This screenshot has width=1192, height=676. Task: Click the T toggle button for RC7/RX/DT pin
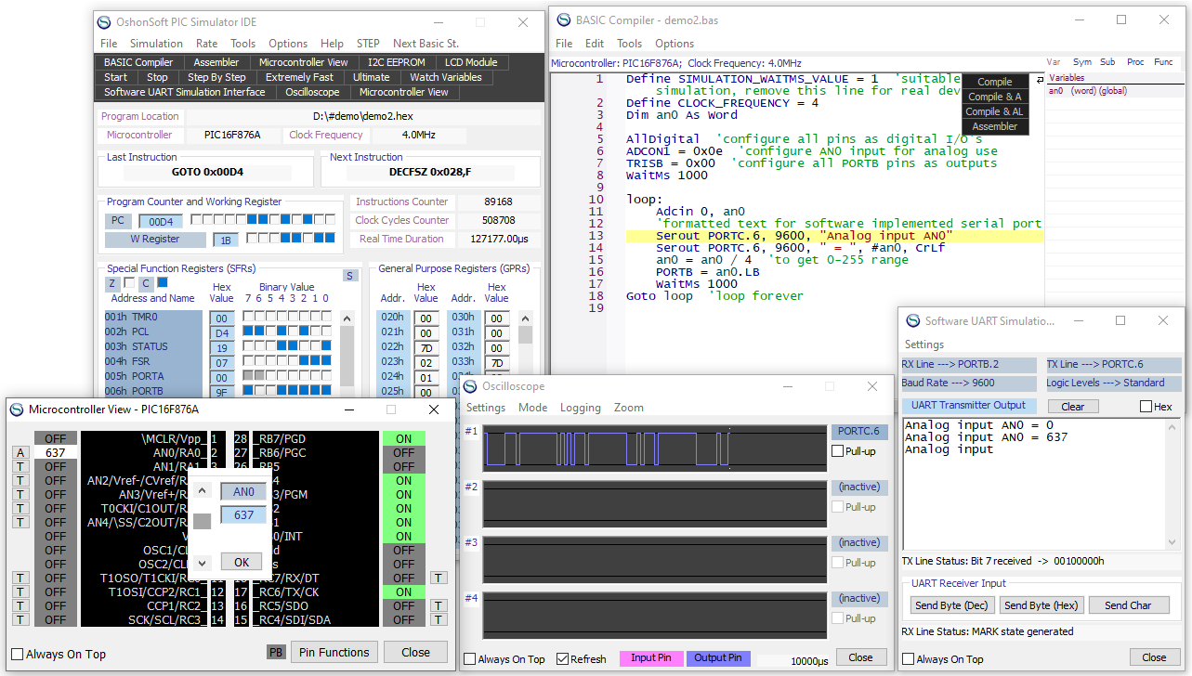click(439, 578)
